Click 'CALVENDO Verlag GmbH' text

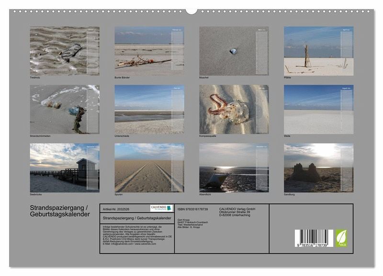pos(237,209)
